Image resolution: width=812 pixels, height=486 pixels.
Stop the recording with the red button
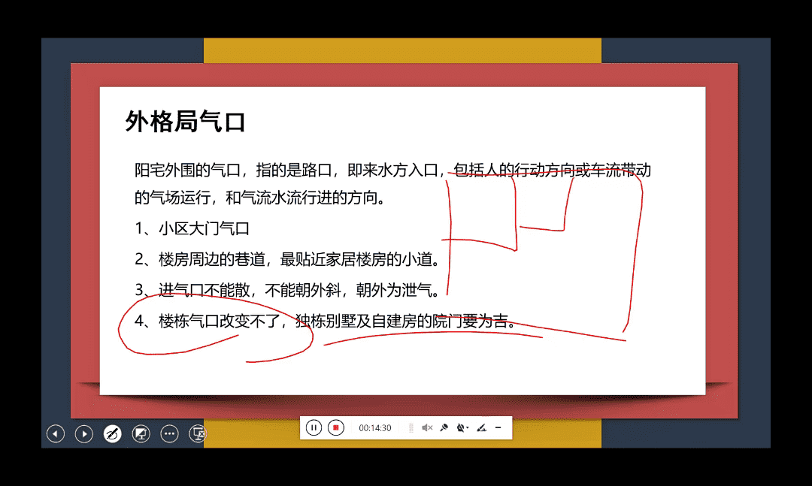(336, 427)
